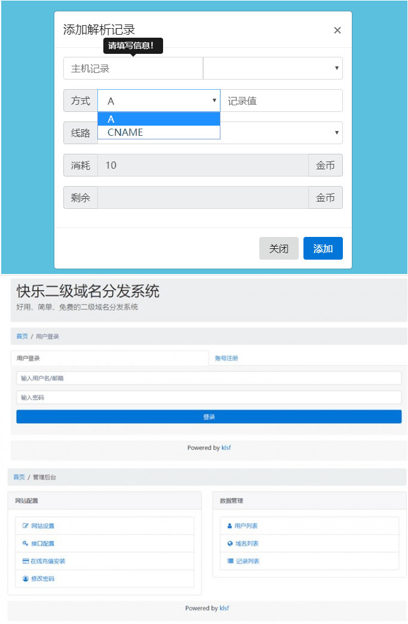Click 首页 in the 管理后台 breadcrumb
408x624 pixels.
coord(19,477)
